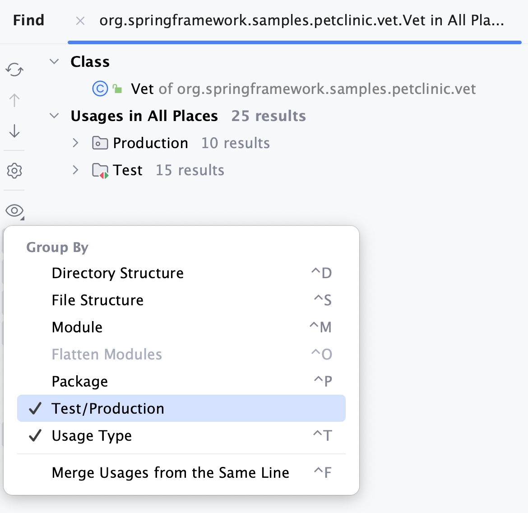Expand the Test results node
528x513 pixels.
75,170
